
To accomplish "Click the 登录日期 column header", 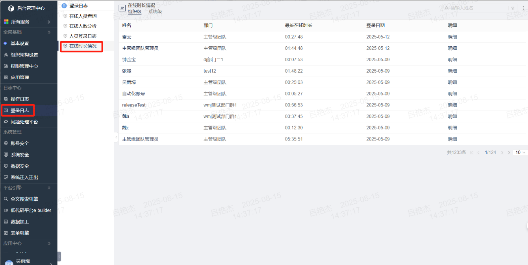I will 376,26.
